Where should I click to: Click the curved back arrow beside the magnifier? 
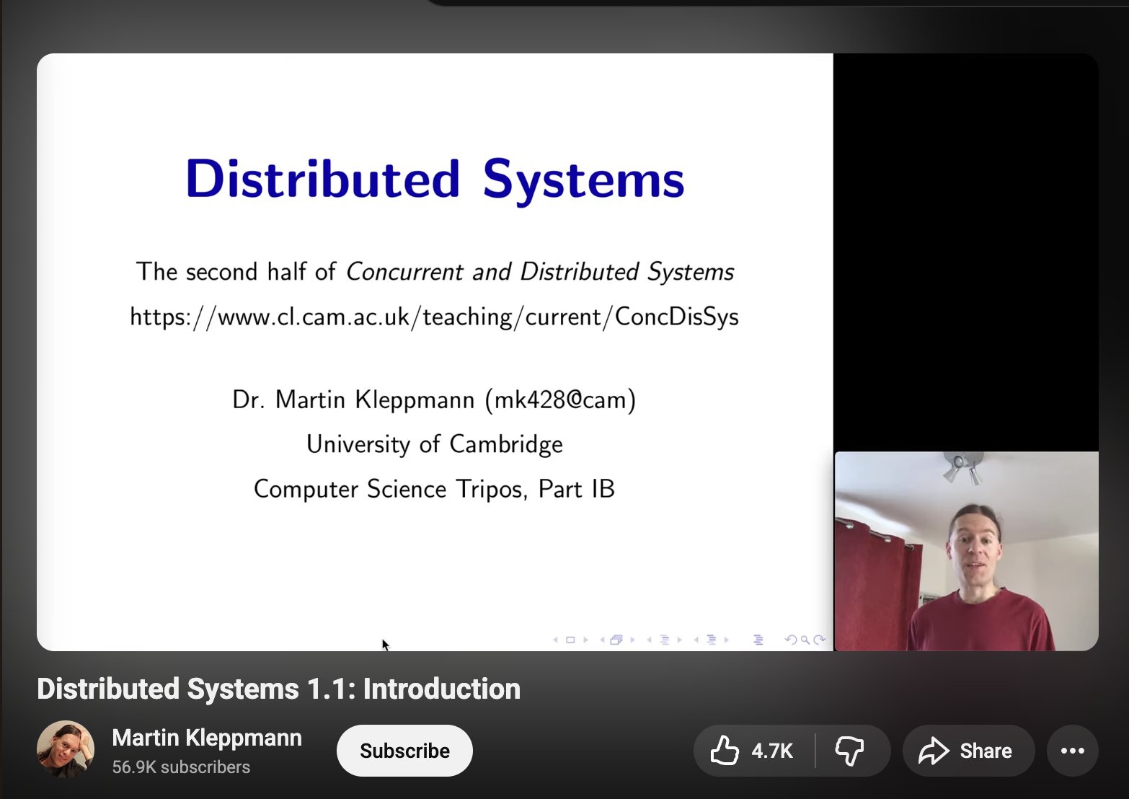[x=791, y=640]
